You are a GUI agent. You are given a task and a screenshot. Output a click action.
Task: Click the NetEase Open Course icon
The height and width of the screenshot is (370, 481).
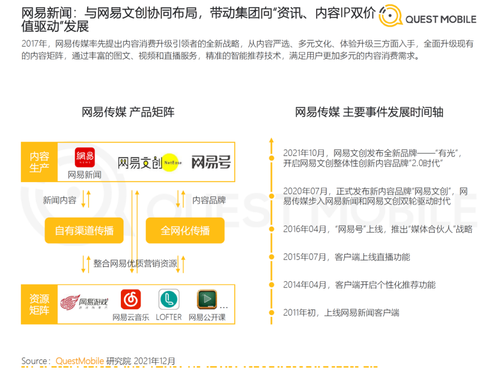coord(207,299)
